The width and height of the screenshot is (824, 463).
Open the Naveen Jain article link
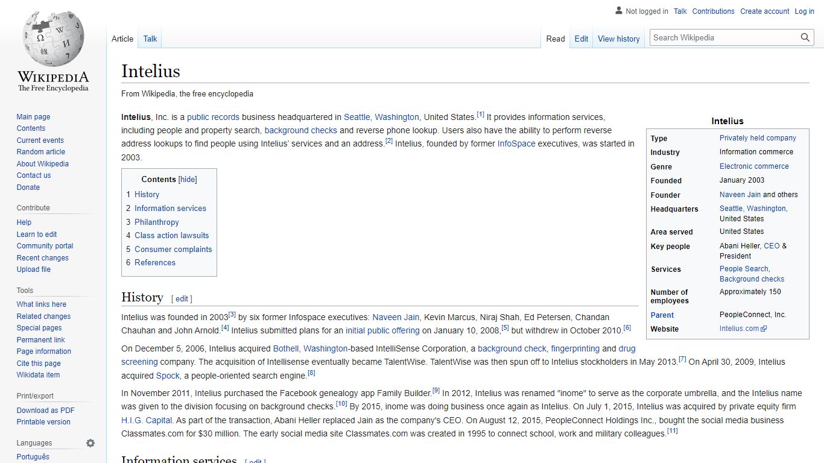point(396,317)
